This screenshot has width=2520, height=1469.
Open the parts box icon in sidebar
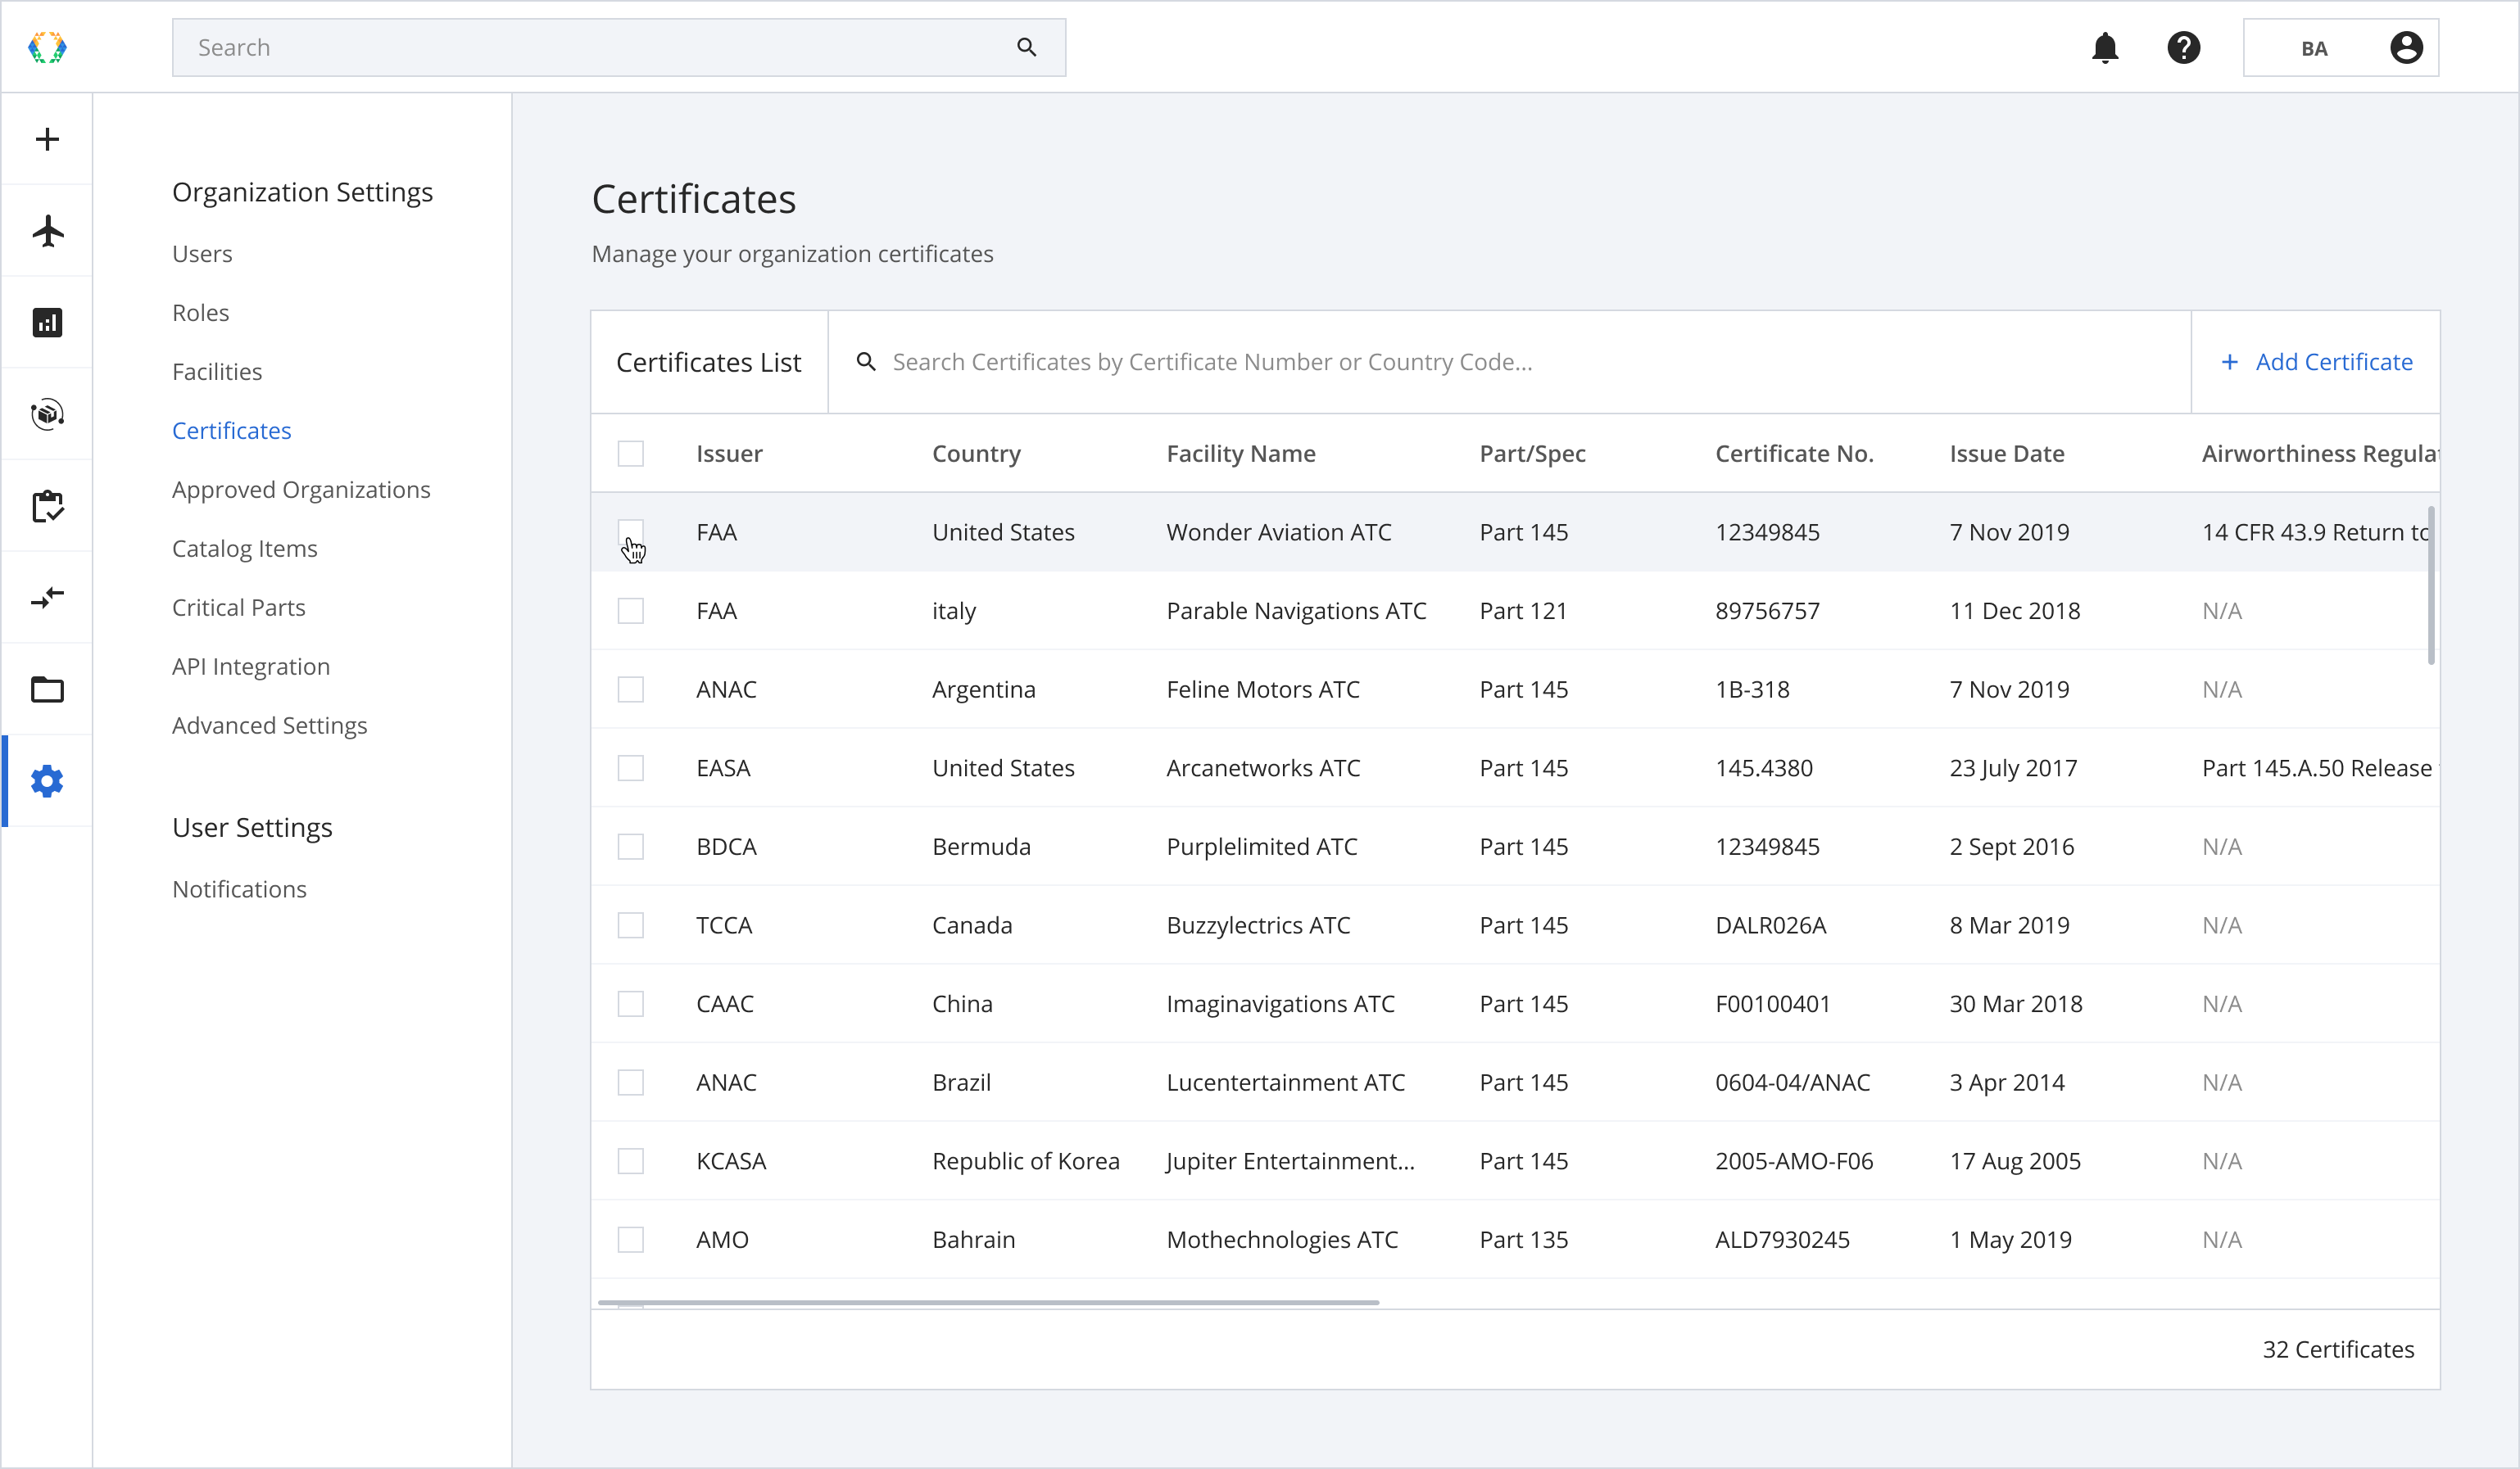pos(47,414)
